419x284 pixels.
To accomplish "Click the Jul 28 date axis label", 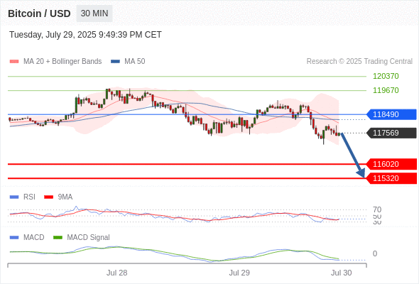I will pos(116,273).
